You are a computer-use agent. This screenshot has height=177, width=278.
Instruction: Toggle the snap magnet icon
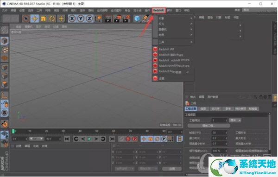coord(5,124)
